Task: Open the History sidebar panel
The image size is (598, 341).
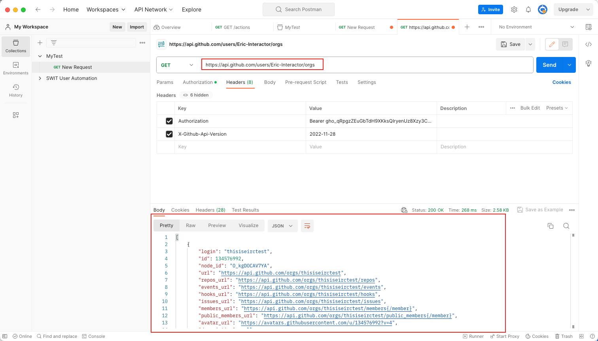Action: 16,91
